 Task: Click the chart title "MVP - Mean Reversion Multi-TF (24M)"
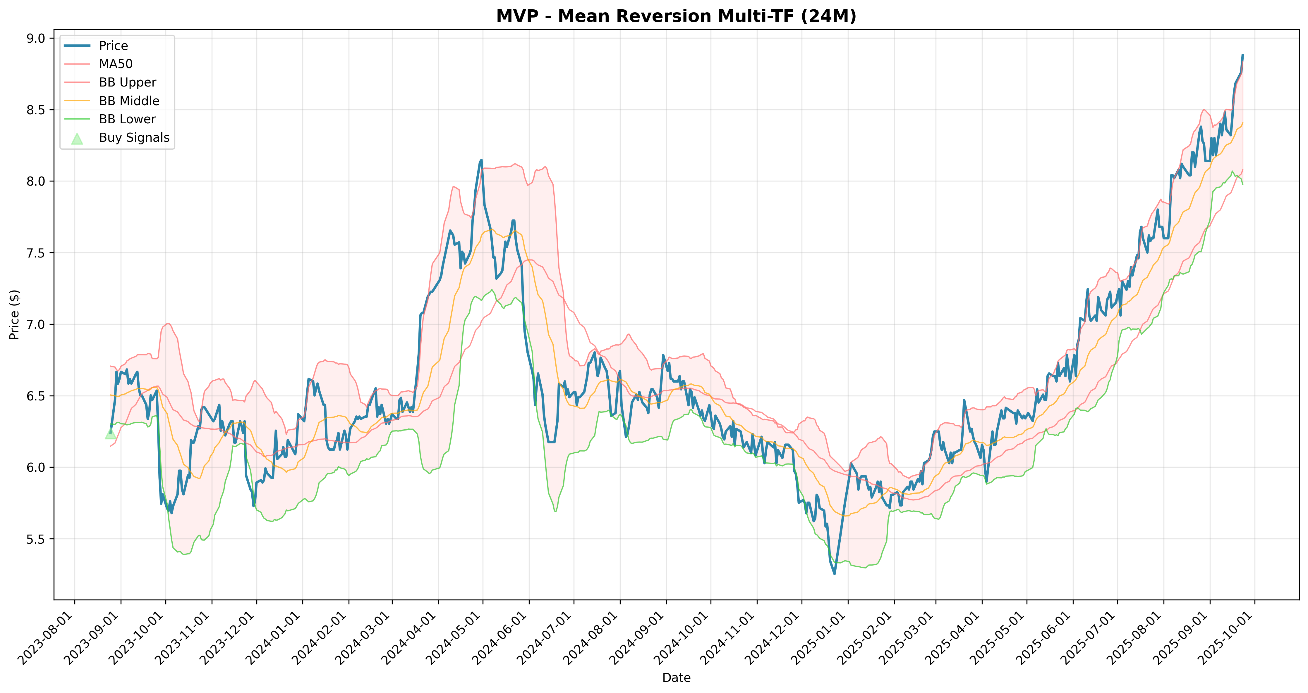click(676, 16)
